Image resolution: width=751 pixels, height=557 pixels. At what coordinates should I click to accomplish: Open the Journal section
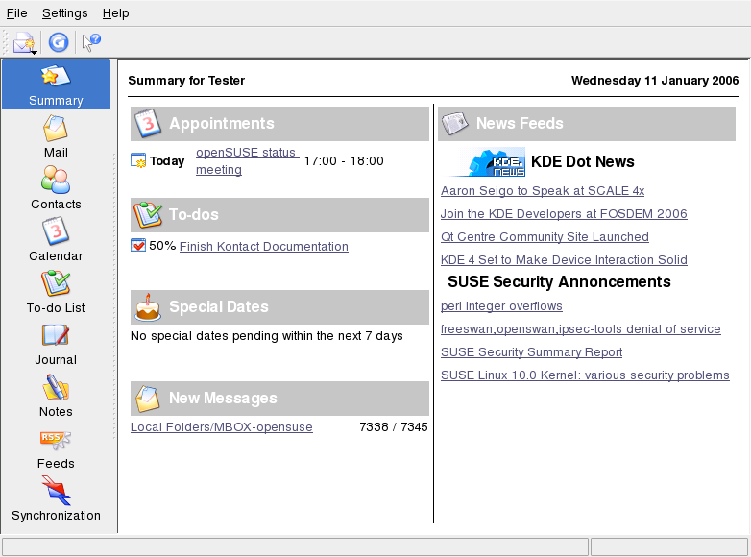click(56, 344)
